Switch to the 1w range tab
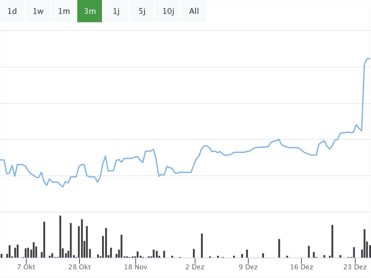Viewport: 371px width, 278px height. coord(38,11)
